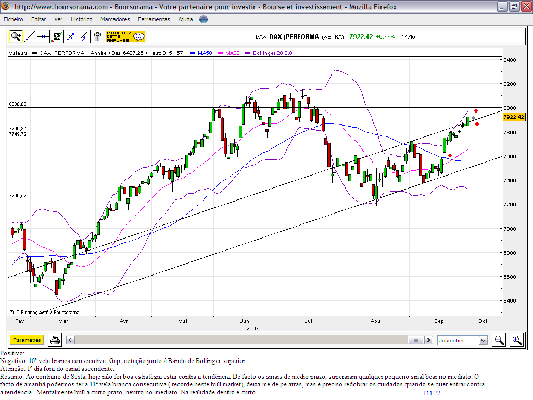This screenshot has height=400, width=533.
Task: Select the move/resize line tool
Action: 70,36
